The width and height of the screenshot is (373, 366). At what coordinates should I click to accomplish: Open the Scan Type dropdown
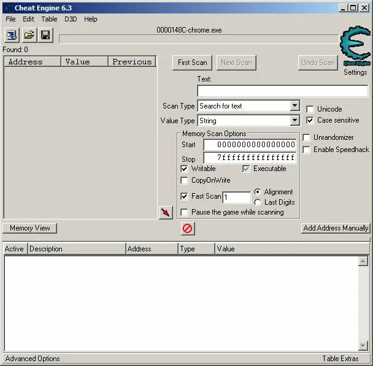(294, 106)
